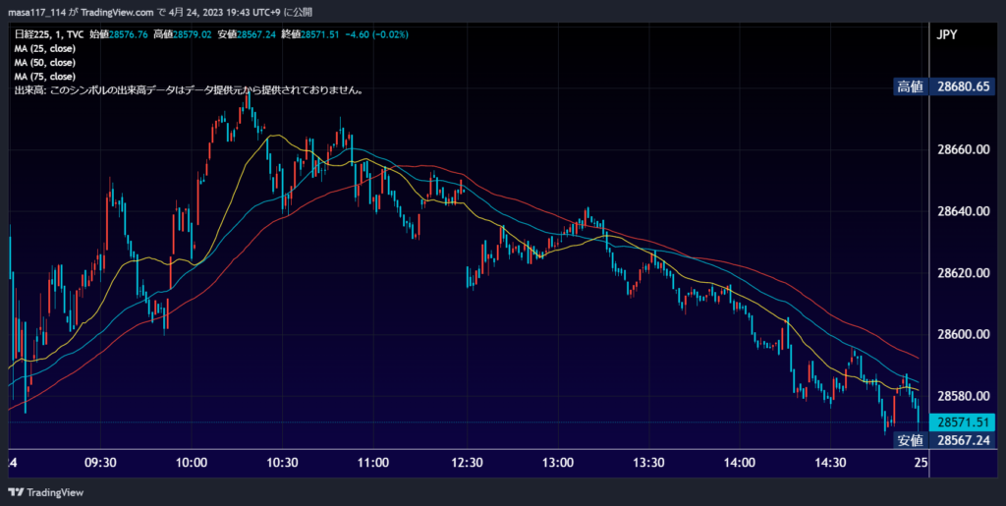Select the MA (25, close) indicator label
The width and height of the screenshot is (1006, 506).
[45, 49]
